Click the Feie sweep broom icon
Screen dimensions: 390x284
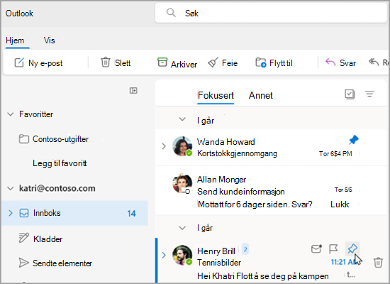coord(213,62)
